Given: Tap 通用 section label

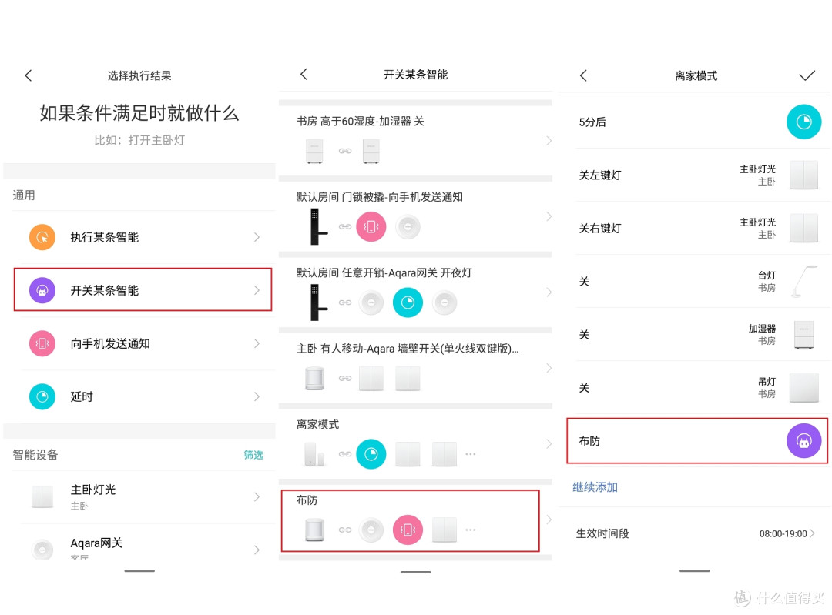Looking at the screenshot, I should [24, 195].
